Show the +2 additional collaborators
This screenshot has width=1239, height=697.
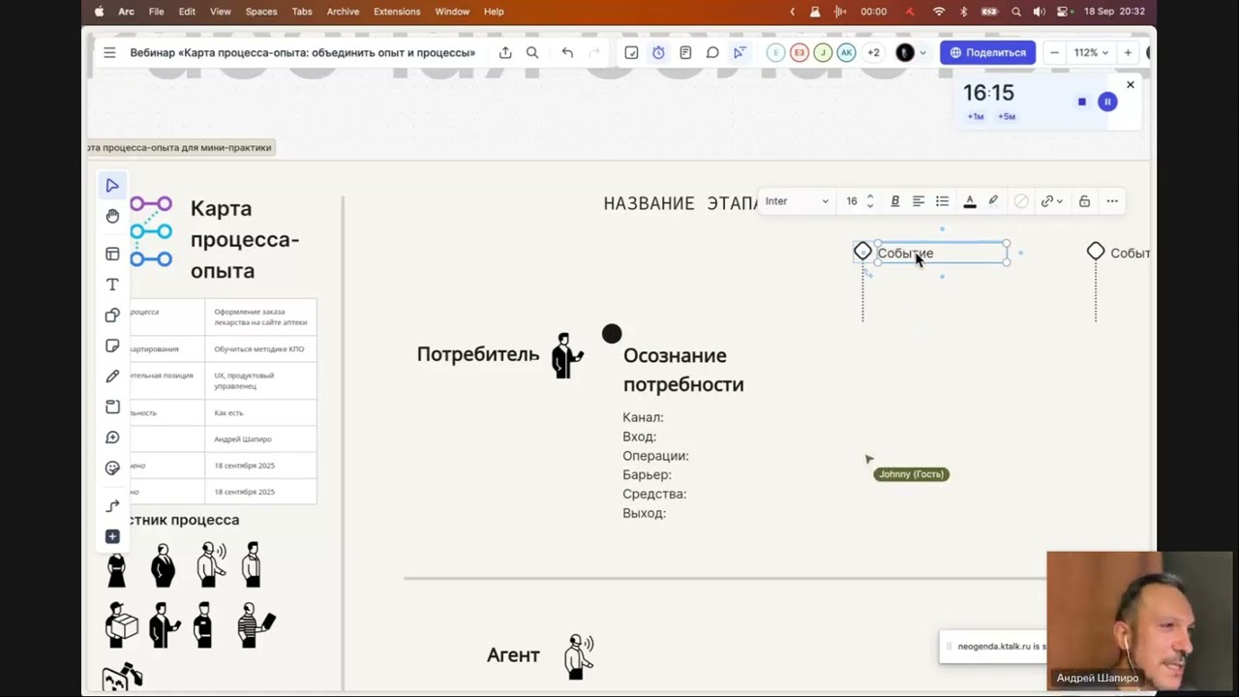873,52
